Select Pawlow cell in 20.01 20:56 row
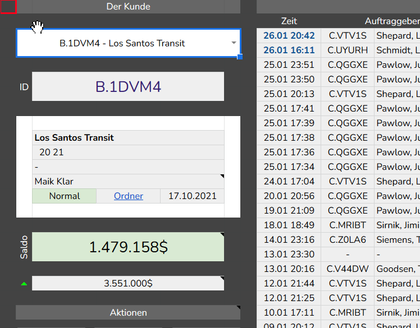This screenshot has width=420, height=328. [397, 196]
